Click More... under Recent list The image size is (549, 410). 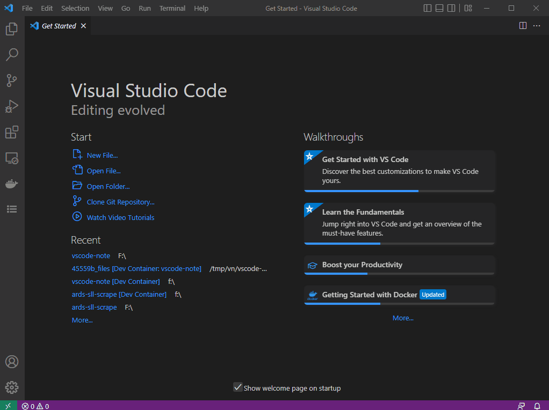82,320
